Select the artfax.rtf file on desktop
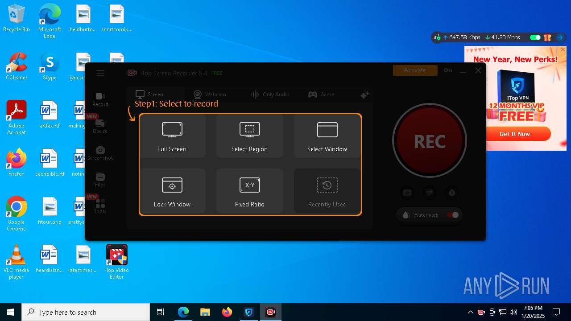 tap(50, 115)
